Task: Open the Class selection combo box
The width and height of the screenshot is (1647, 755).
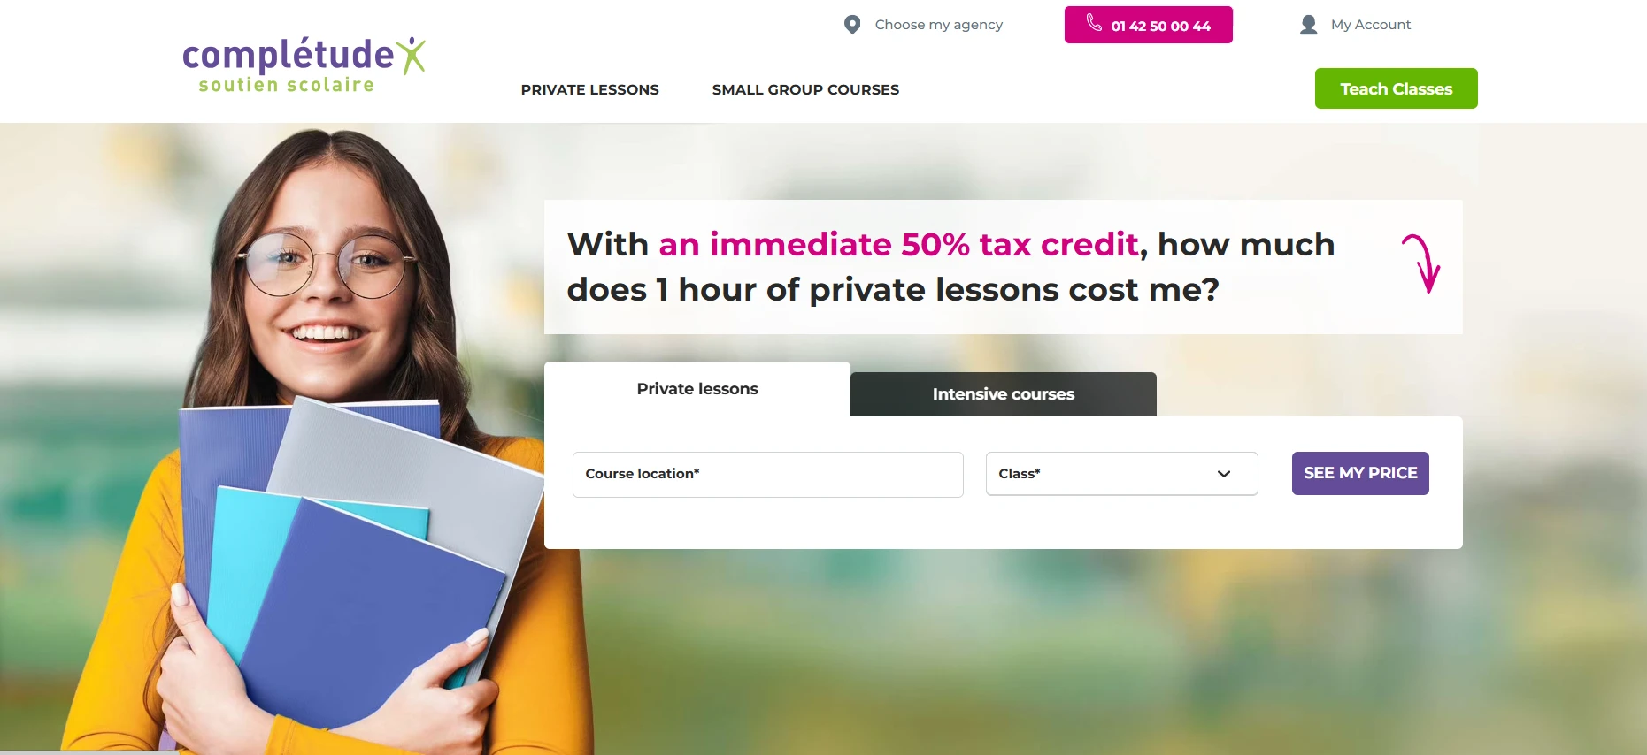Action: [x=1121, y=474]
